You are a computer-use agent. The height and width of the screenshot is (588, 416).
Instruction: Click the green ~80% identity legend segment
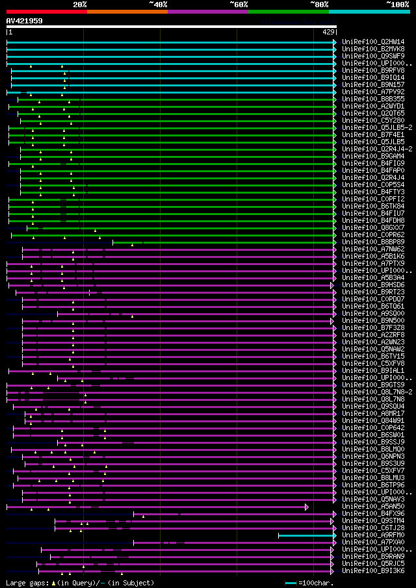[289, 12]
